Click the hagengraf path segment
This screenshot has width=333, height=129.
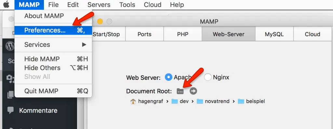point(151,101)
